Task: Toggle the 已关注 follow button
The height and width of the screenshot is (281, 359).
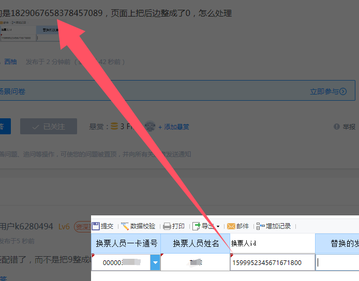Action: [x=49, y=126]
